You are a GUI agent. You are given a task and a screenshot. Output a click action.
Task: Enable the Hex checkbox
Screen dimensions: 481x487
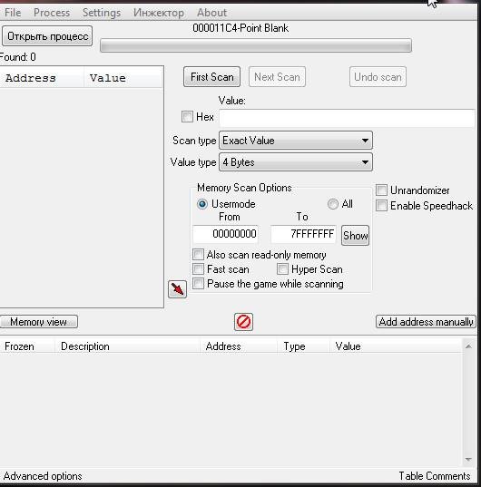tap(187, 117)
